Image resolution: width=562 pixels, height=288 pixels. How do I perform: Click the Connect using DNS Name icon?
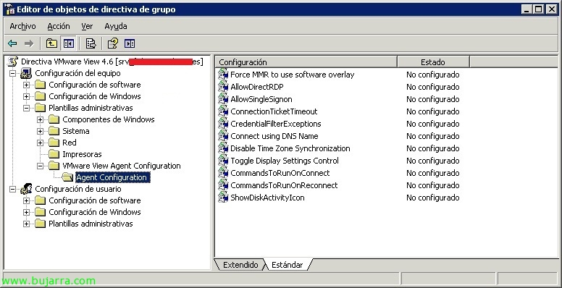(x=223, y=136)
